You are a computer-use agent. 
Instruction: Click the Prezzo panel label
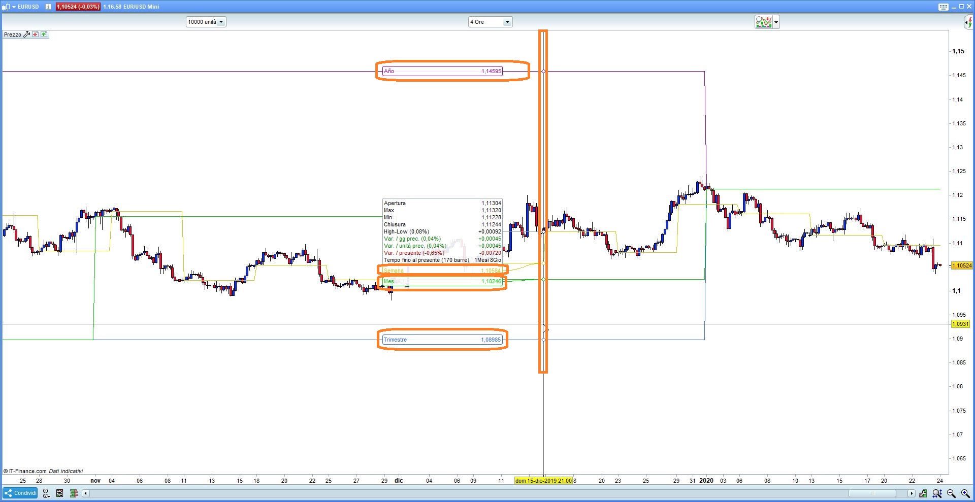coord(13,35)
